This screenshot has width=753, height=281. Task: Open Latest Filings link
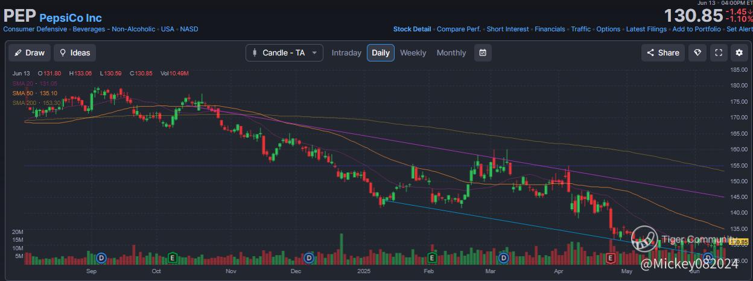[646, 29]
